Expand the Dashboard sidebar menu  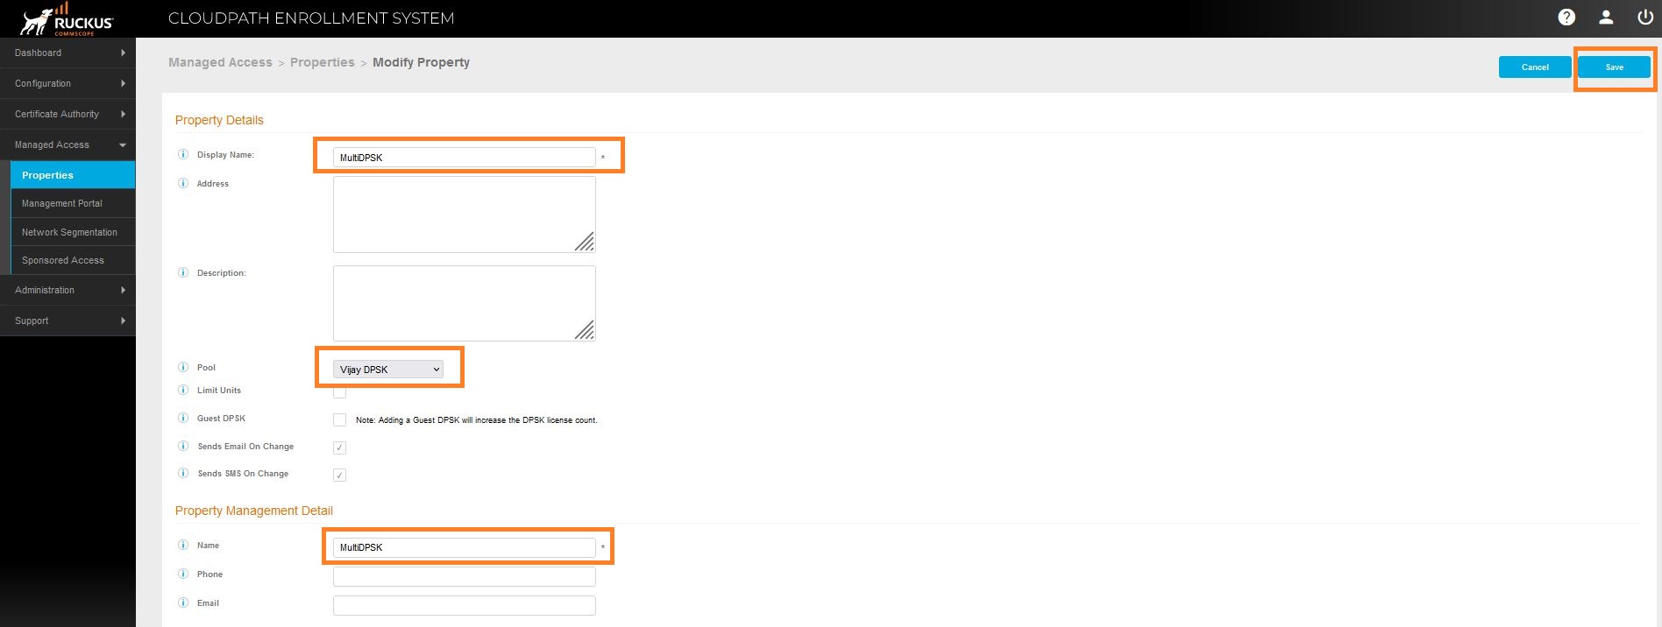(67, 53)
